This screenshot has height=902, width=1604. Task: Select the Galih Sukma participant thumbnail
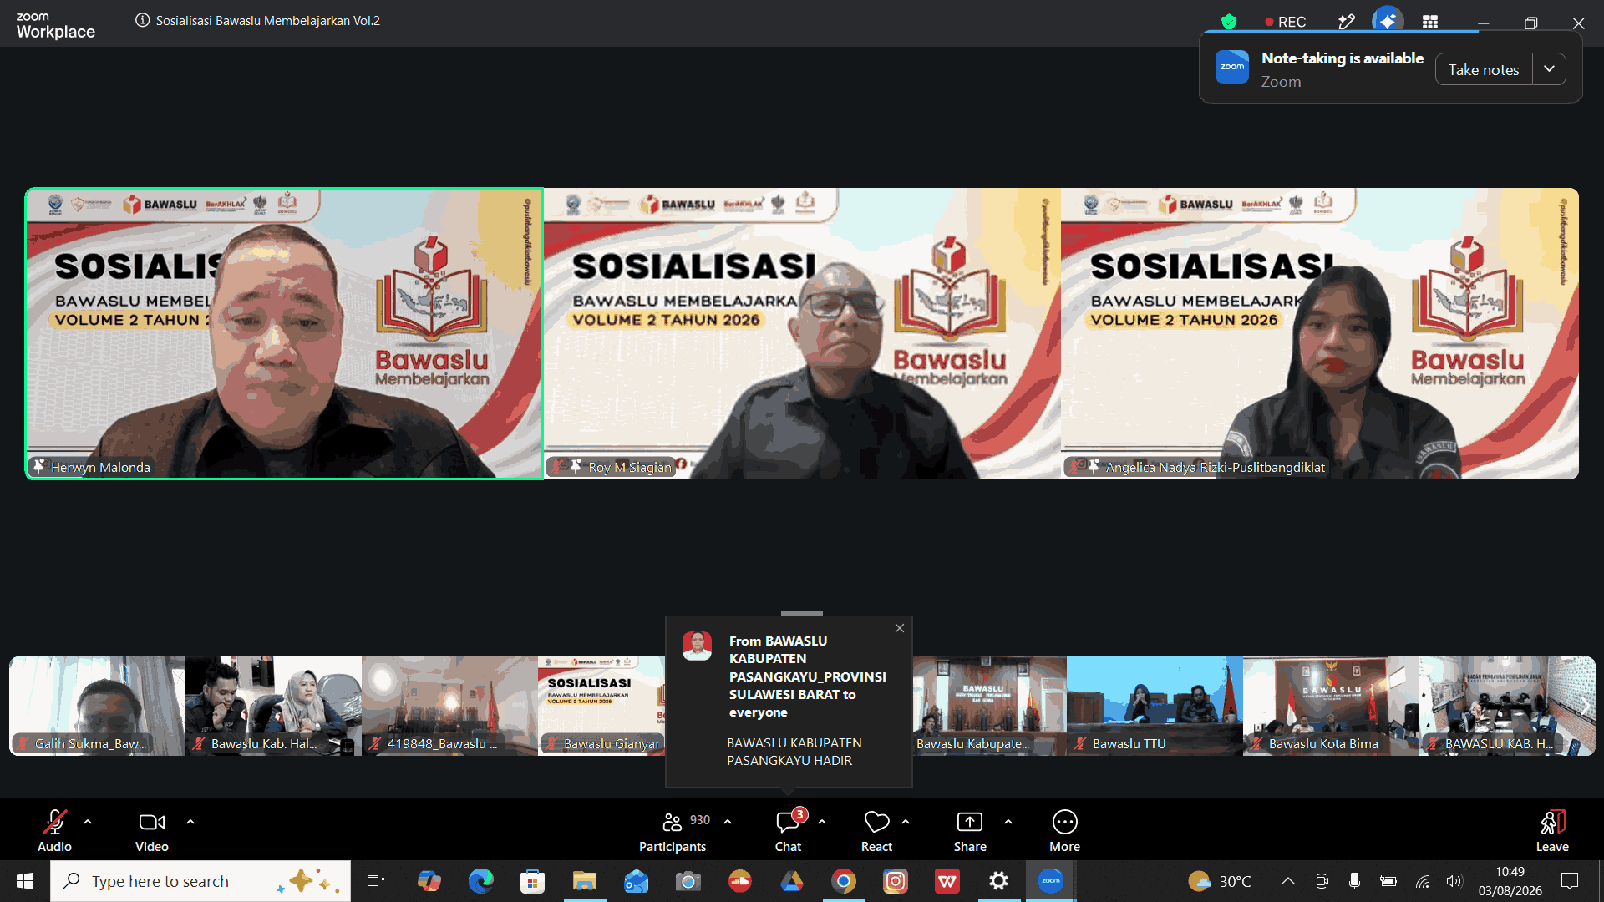pyautogui.click(x=97, y=706)
